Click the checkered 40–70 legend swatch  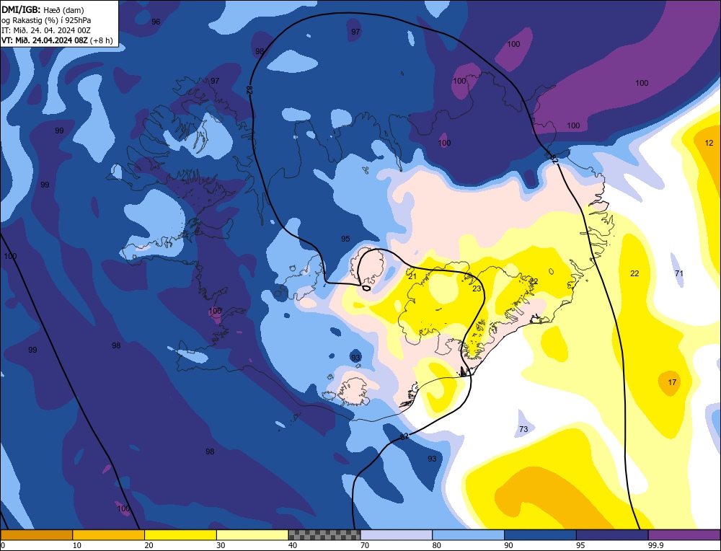coord(324,534)
